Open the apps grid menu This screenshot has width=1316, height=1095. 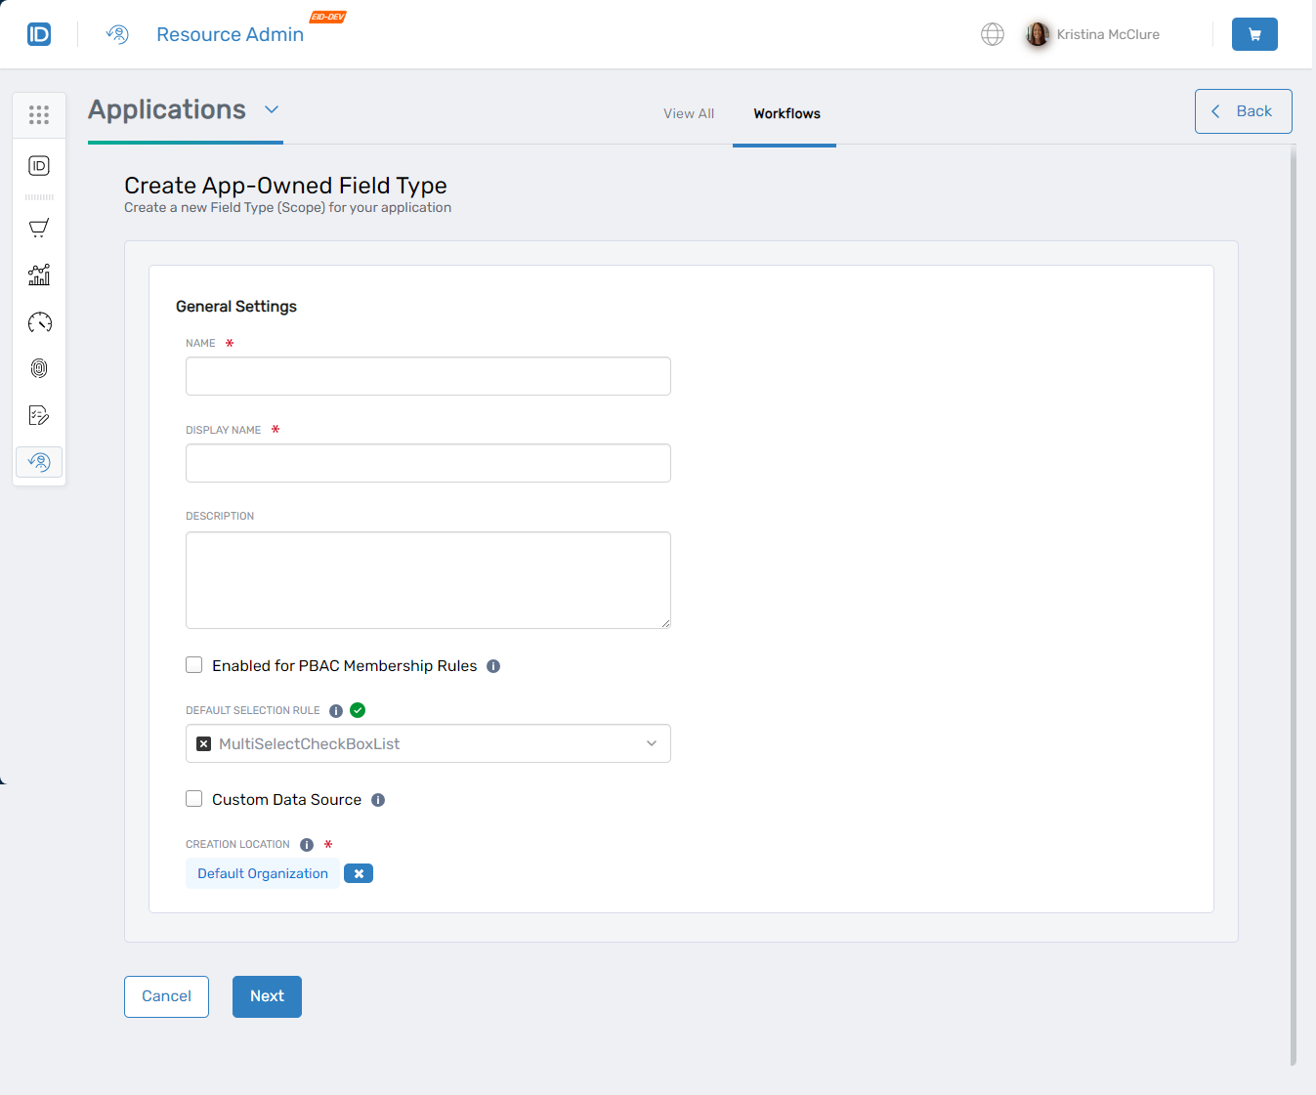coord(39,114)
